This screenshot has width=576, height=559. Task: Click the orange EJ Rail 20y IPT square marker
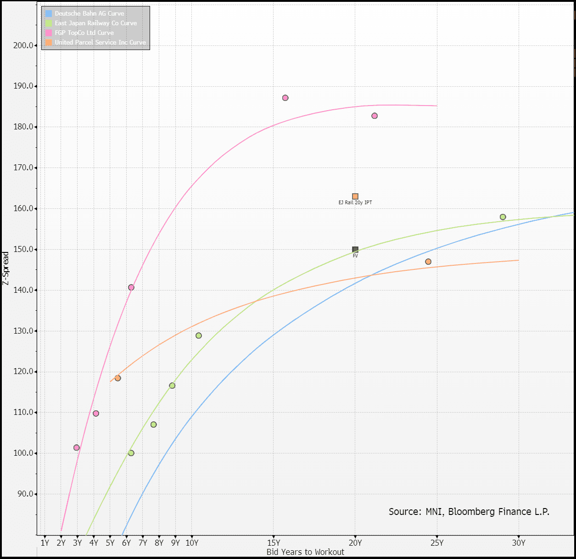point(355,196)
